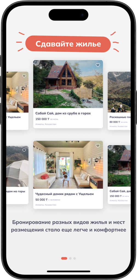
Task: Open the mountain valley photo on right
Action: click(119, 92)
